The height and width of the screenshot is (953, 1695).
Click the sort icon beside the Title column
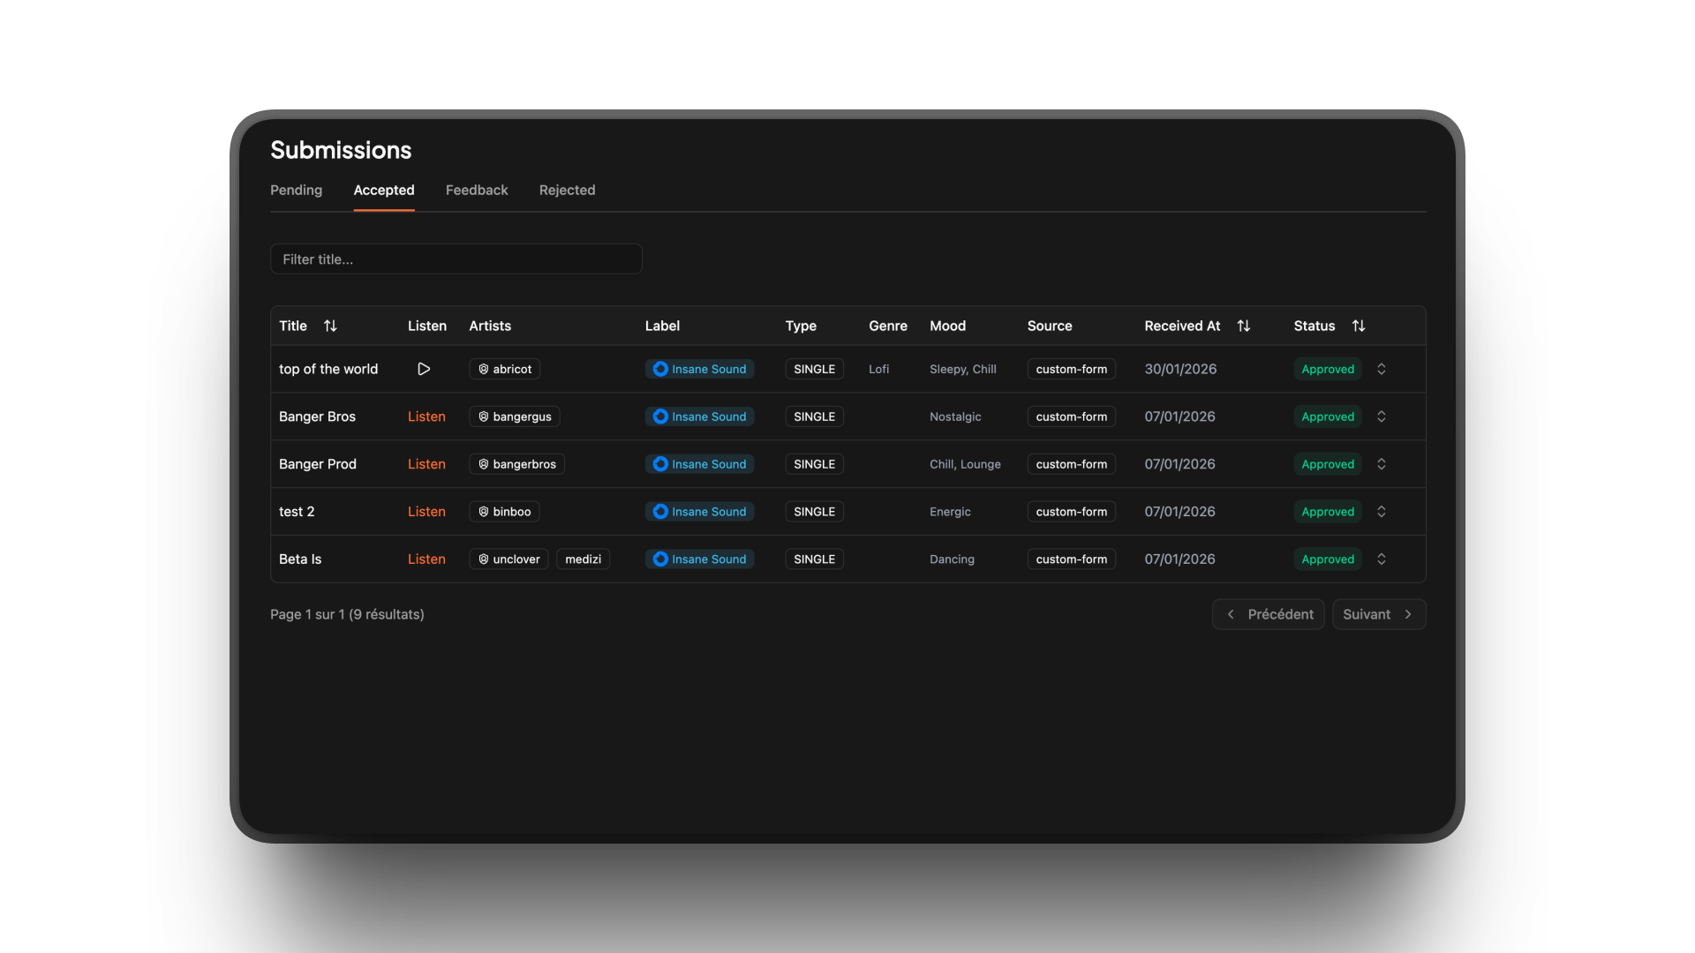coord(330,326)
